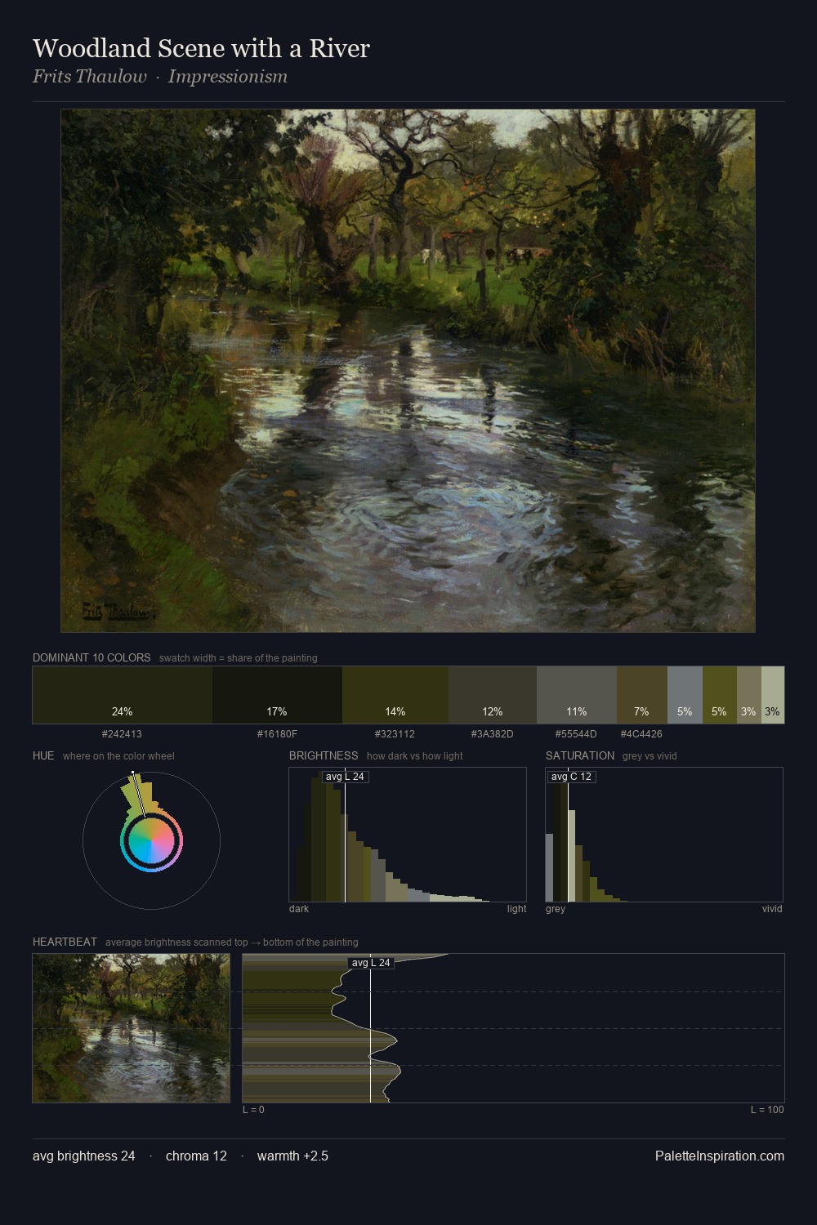Image resolution: width=817 pixels, height=1225 pixels.
Task: Select the 12% brown-grey swatch
Action: coord(493,695)
